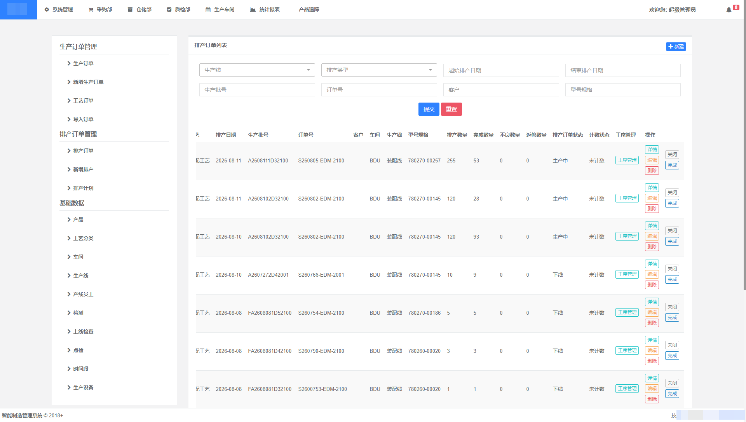The width and height of the screenshot is (746, 422).
Task: Focus the 结束排产日期 date field
Action: point(623,70)
